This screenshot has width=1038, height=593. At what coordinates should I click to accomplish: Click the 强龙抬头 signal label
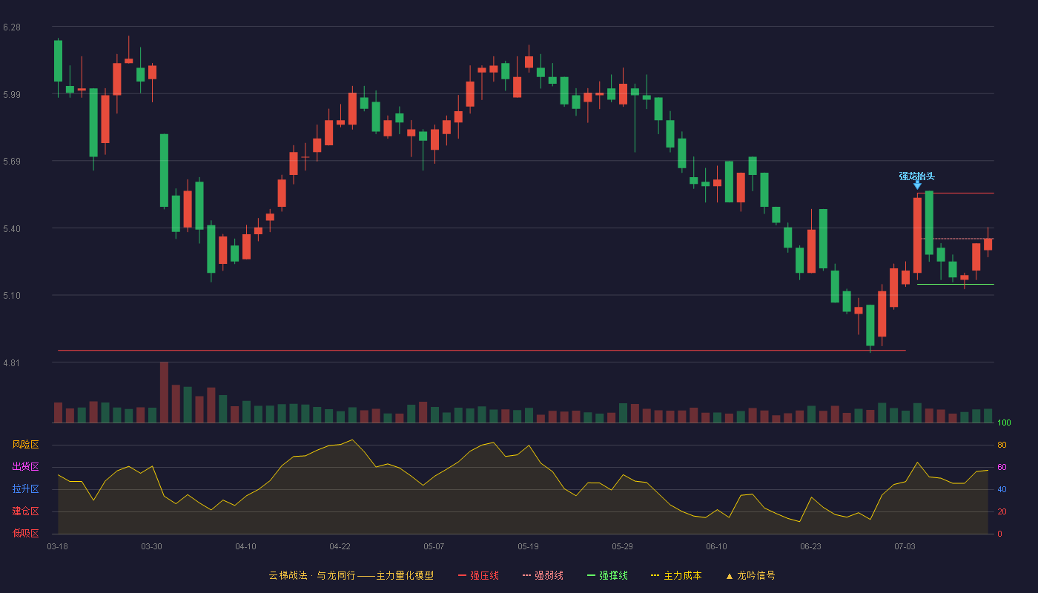(x=917, y=176)
